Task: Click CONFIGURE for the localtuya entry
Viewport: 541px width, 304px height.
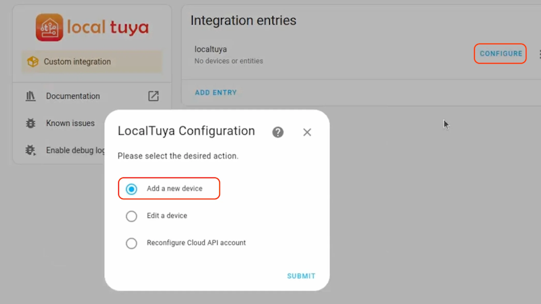Action: 500,54
